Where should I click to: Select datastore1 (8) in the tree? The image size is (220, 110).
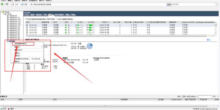click(x=14, y=38)
